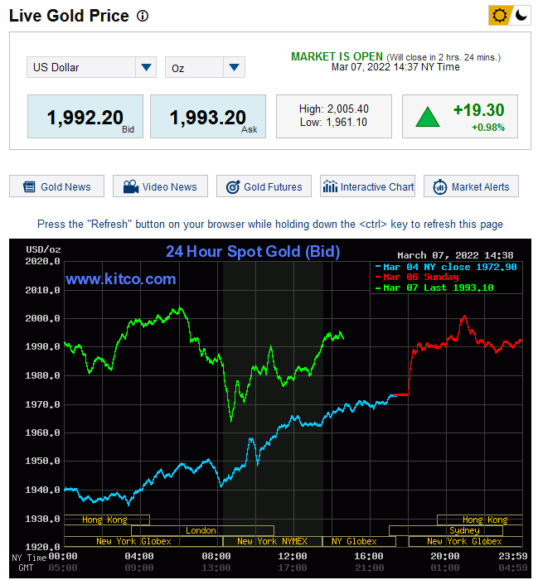Click the 24 hour spot gold chart image

[270, 408]
